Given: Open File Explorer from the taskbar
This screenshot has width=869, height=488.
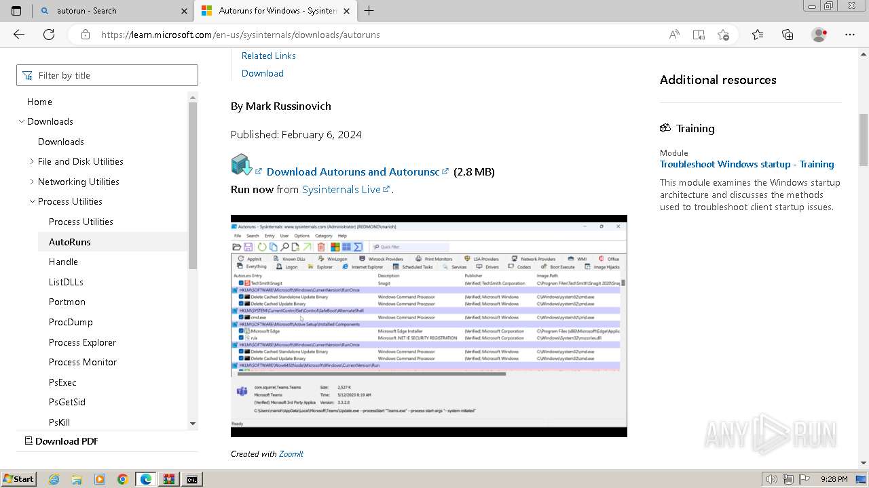Looking at the screenshot, I should coord(77,479).
